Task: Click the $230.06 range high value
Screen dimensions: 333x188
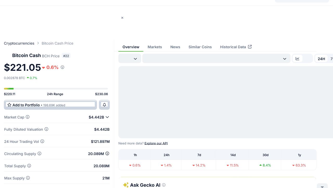Action: (101, 94)
